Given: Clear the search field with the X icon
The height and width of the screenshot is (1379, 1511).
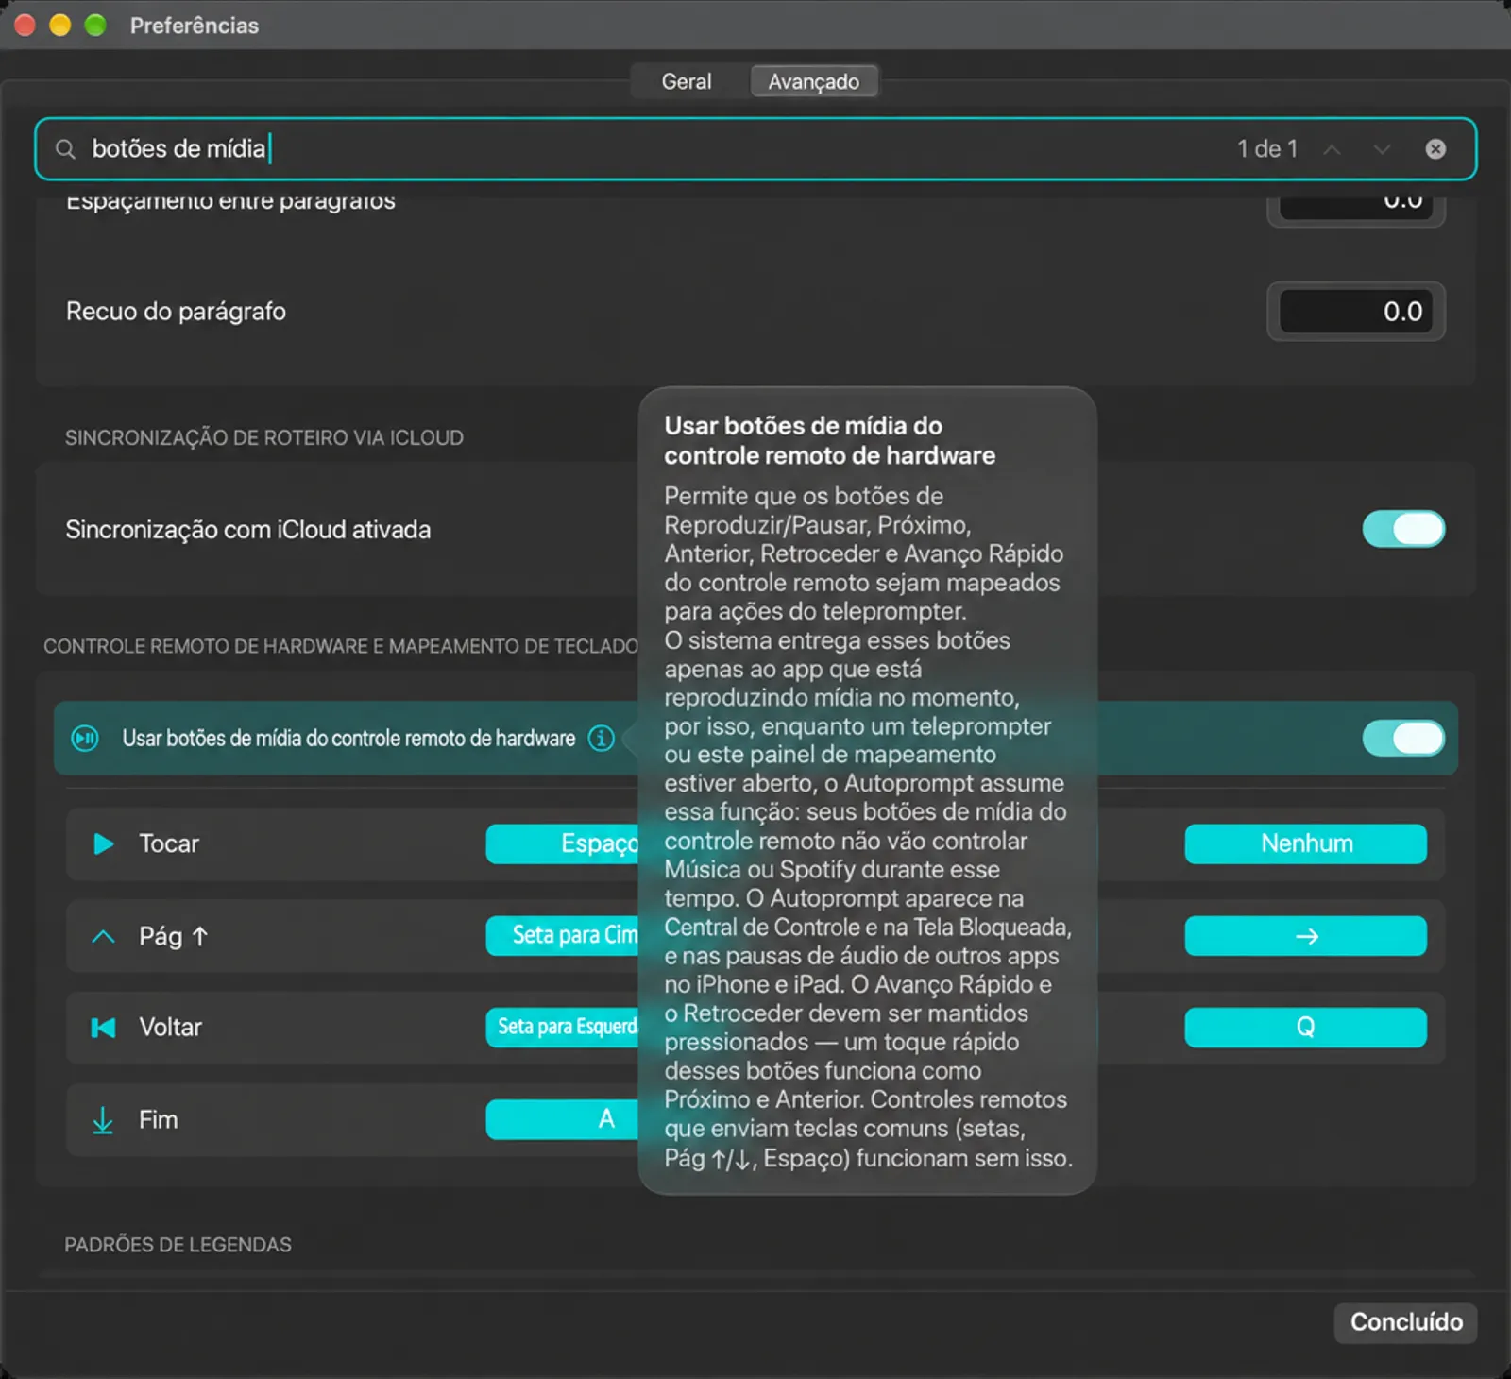Looking at the screenshot, I should (x=1435, y=149).
